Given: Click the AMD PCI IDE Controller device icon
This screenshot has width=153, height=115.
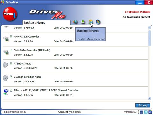Looking at the screenshot, I should coord(5,39).
